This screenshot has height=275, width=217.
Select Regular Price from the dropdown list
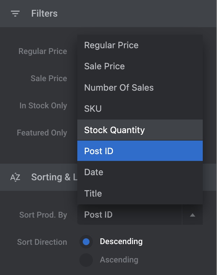tap(111, 45)
